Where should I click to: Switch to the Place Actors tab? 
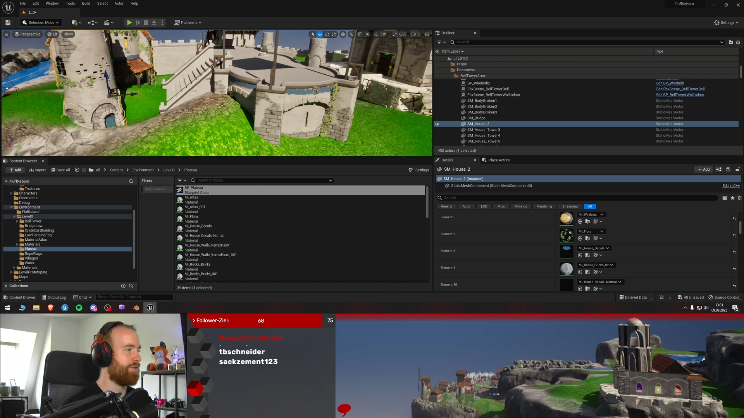point(496,160)
